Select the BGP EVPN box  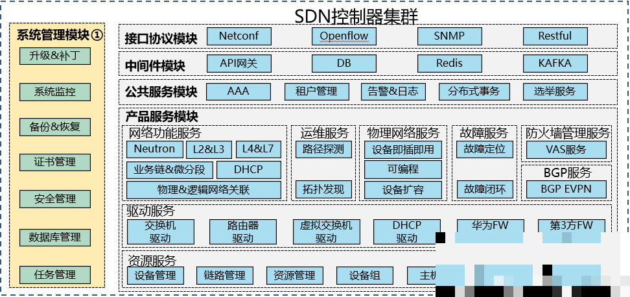[566, 189]
